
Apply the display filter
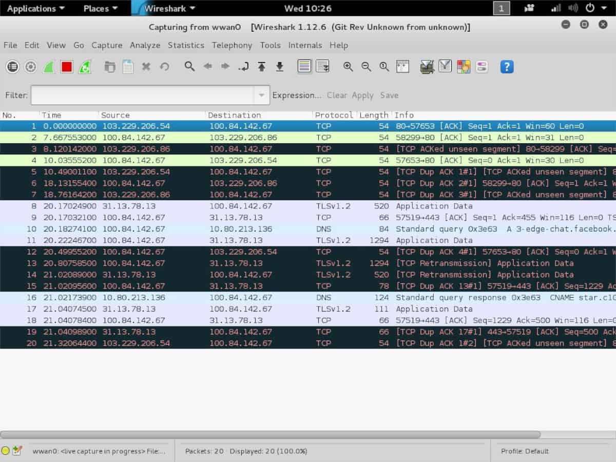(x=363, y=95)
